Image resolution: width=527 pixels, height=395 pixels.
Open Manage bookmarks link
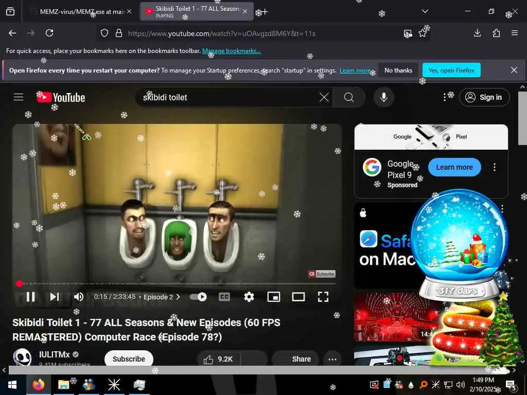click(x=231, y=51)
